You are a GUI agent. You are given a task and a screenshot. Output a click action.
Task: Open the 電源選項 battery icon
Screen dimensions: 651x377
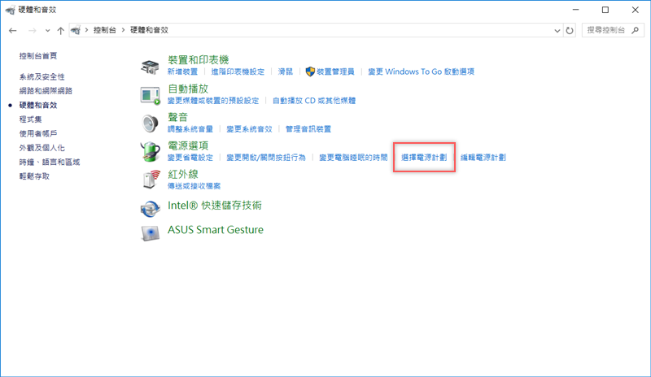pyautogui.click(x=150, y=151)
